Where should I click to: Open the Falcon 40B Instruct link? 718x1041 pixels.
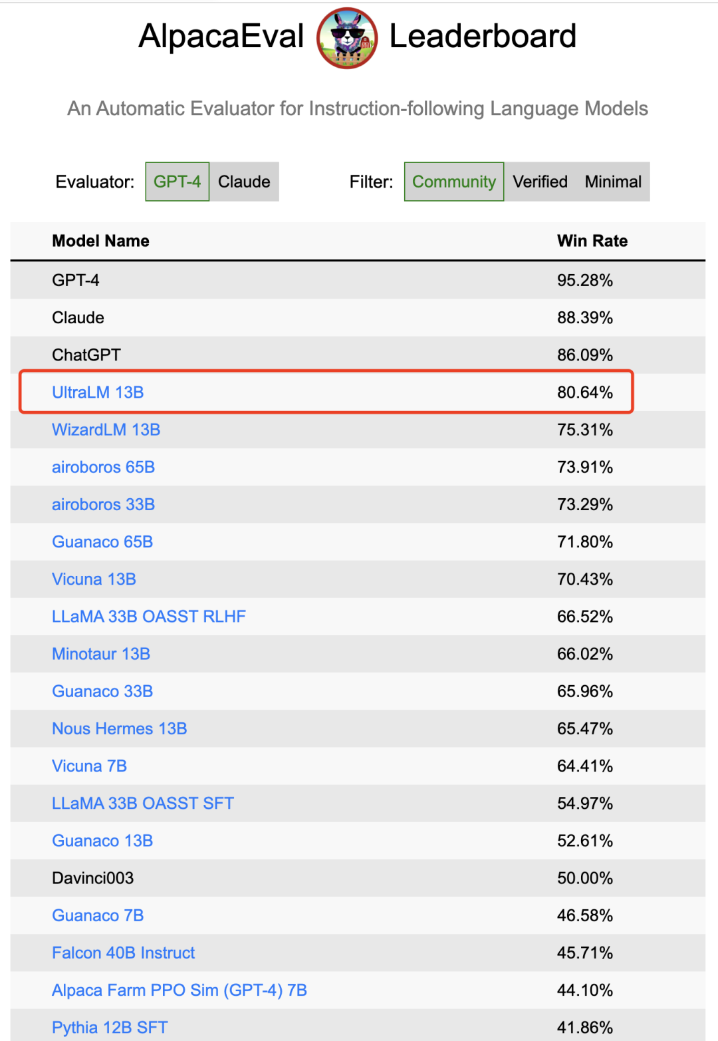click(x=124, y=953)
